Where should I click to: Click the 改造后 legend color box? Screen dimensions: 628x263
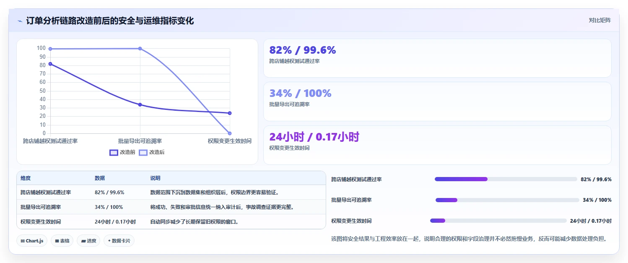[143, 152]
